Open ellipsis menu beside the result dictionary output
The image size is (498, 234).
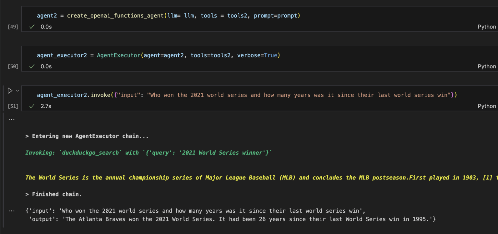pyautogui.click(x=12, y=211)
